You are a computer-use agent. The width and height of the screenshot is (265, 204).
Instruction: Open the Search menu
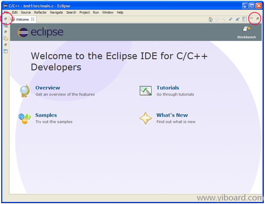tap(71, 12)
